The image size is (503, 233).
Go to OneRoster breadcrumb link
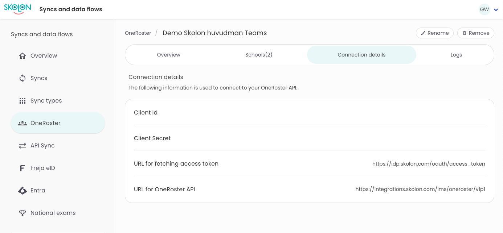point(138,33)
